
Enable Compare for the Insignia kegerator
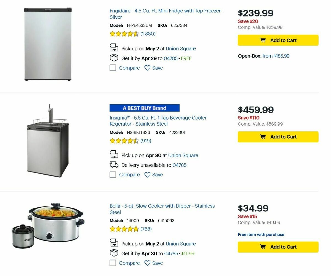click(113, 174)
